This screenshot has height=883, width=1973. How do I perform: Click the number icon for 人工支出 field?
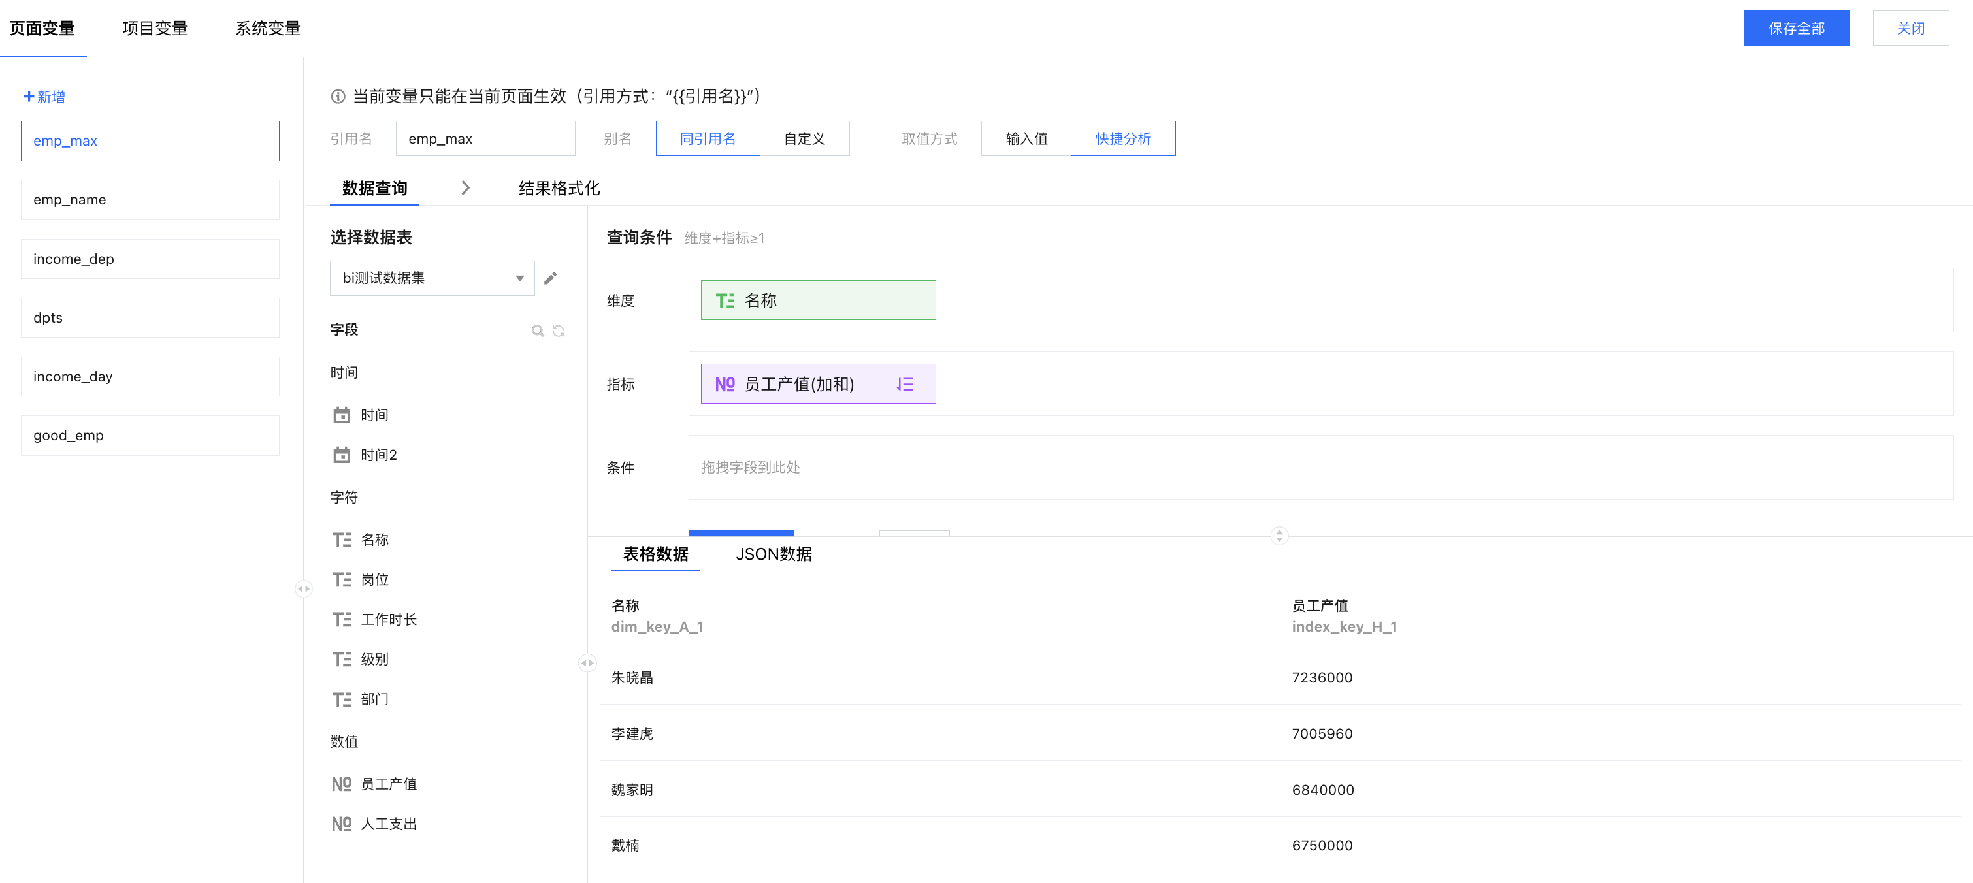(x=342, y=824)
